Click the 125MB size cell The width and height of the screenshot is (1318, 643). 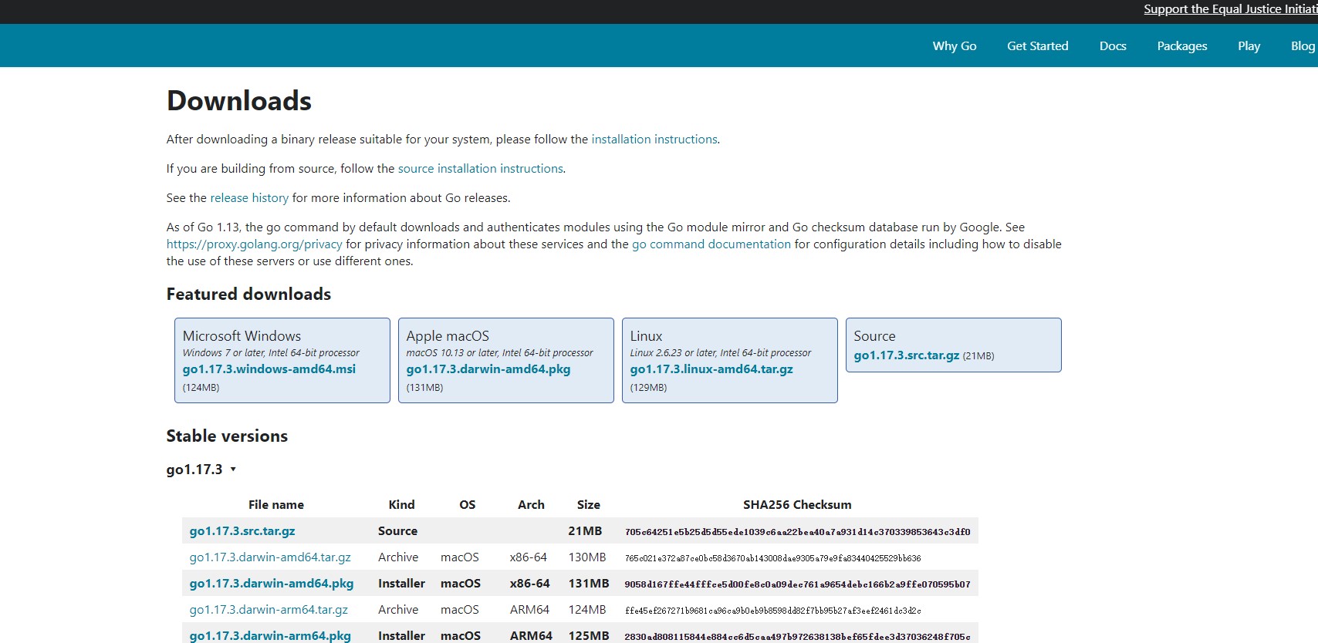[589, 636]
